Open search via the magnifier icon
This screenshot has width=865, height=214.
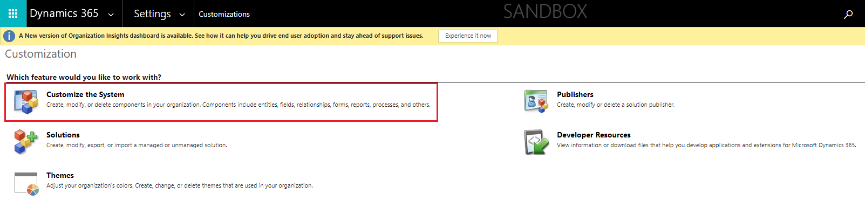[848, 14]
